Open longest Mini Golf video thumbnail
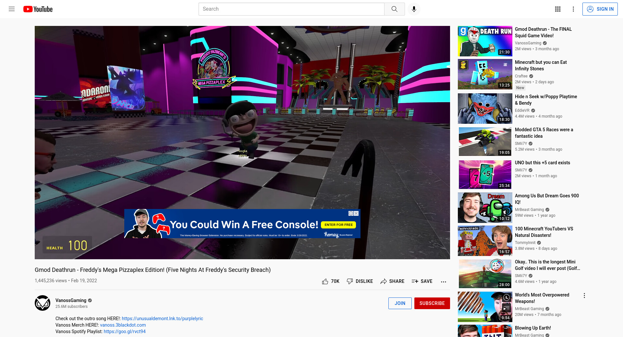The height and width of the screenshot is (337, 623). 485,274
